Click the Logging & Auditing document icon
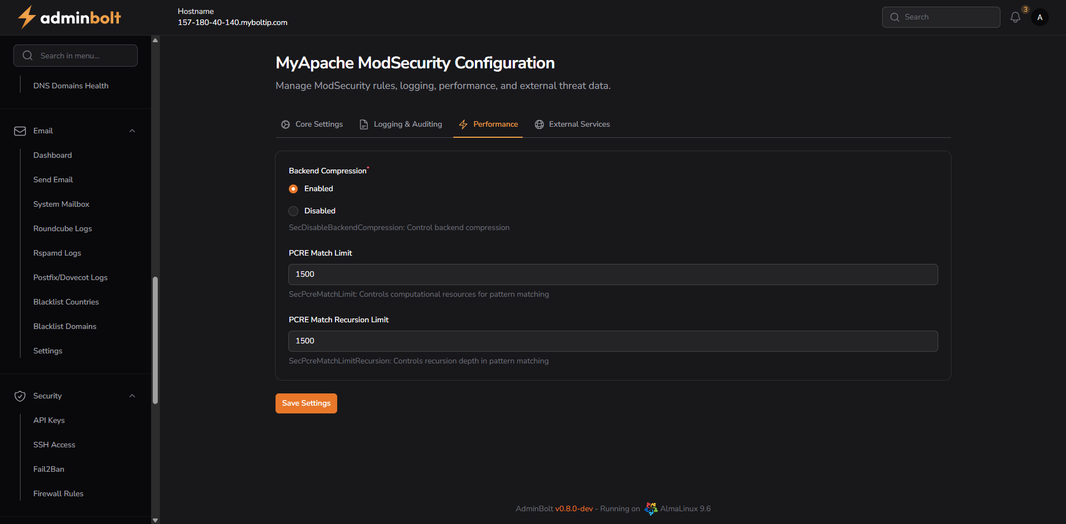The height and width of the screenshot is (524, 1066). tap(364, 124)
